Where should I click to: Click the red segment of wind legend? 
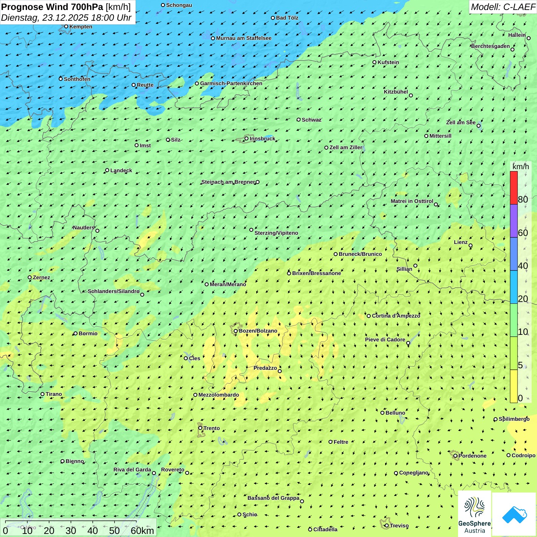[x=514, y=188]
